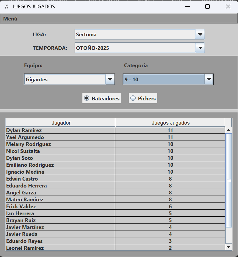Open the TEMPORADA dropdown arrow

point(200,48)
